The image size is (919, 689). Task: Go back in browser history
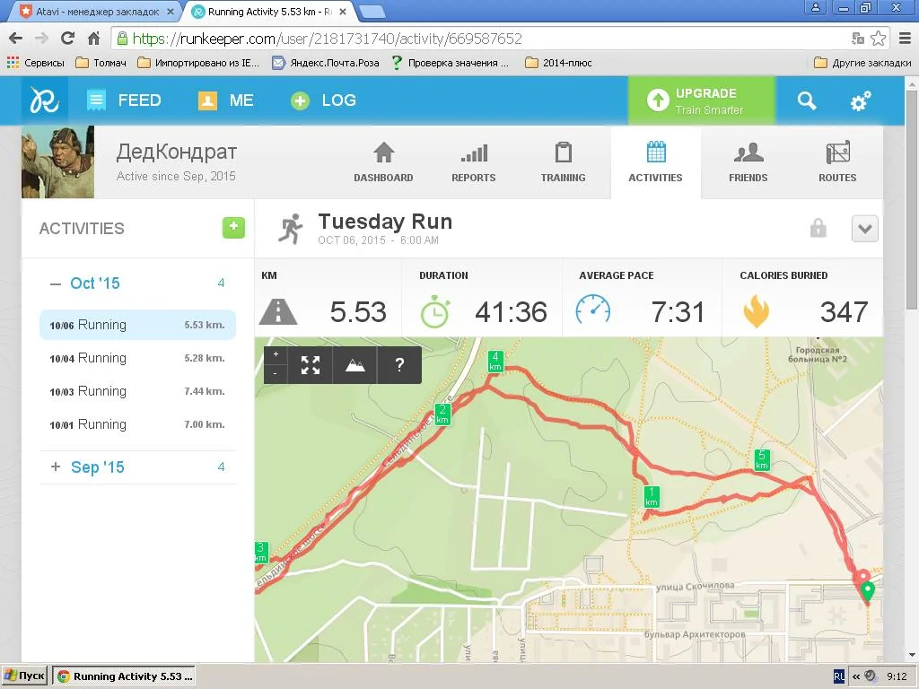tap(16, 39)
